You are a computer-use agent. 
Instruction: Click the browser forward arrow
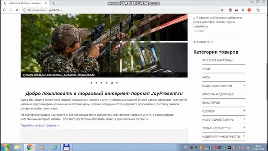pyautogui.click(x=10, y=10)
